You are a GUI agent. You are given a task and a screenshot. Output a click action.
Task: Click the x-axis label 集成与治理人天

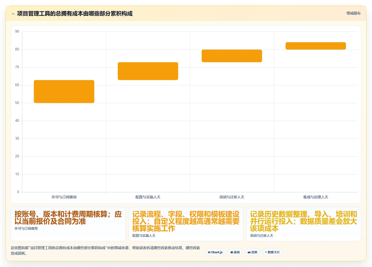(x=316, y=197)
